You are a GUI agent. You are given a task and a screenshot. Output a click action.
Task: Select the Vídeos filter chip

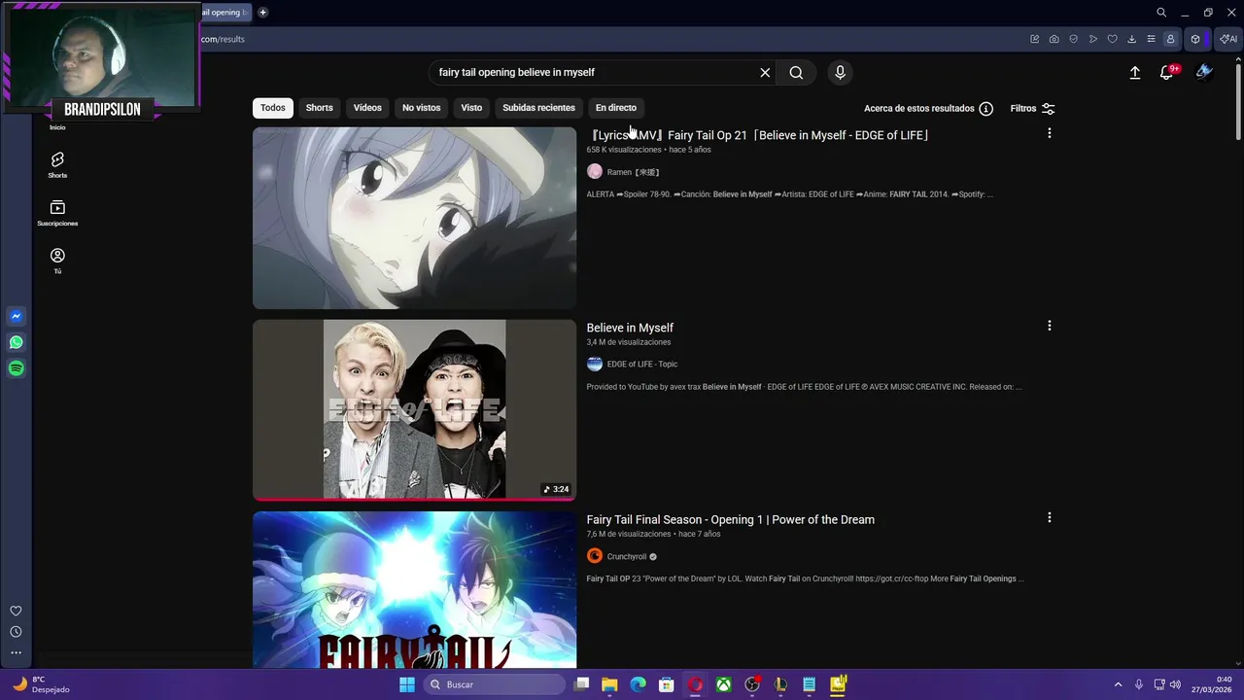(x=367, y=108)
